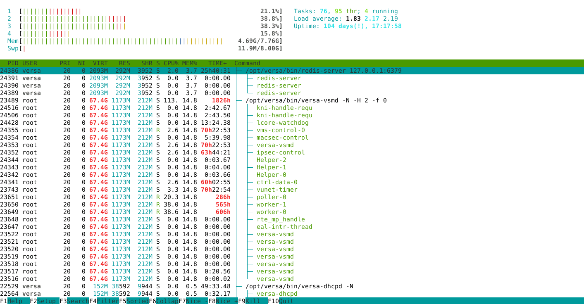
Task: Click the Tasks: 76, 95 thr line
Action: pyautogui.click(x=346, y=11)
